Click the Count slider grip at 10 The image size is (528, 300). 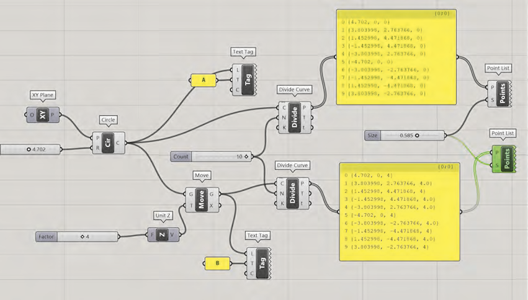pyautogui.click(x=246, y=157)
